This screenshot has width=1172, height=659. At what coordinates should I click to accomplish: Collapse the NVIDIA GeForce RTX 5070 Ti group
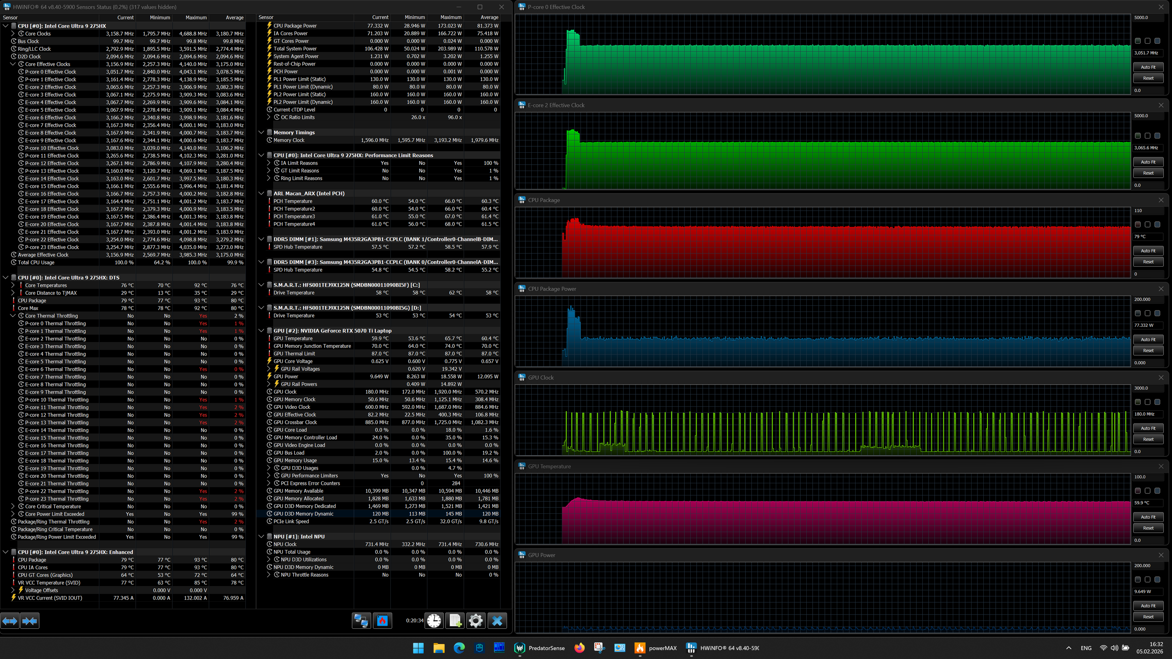261,331
